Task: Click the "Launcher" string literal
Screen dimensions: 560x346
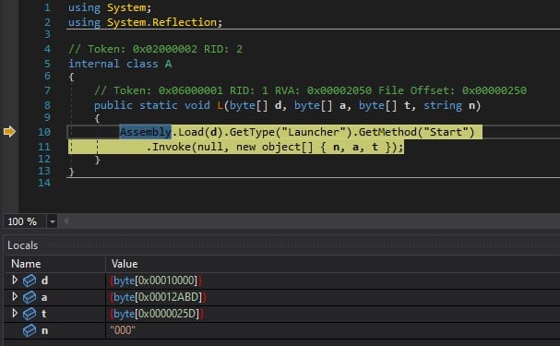Action: 314,132
